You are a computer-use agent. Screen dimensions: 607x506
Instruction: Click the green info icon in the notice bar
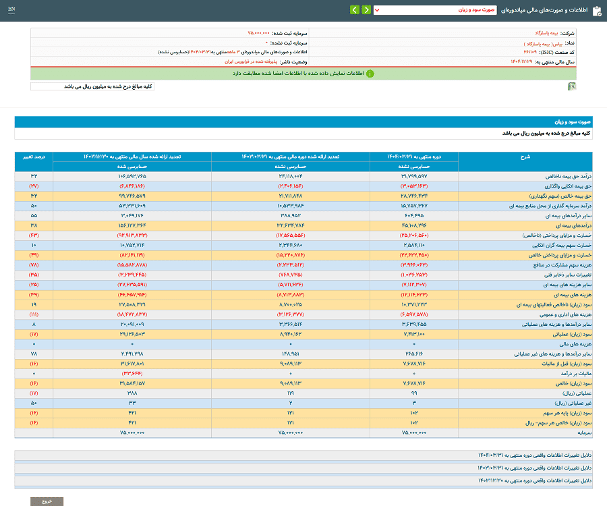click(x=370, y=74)
